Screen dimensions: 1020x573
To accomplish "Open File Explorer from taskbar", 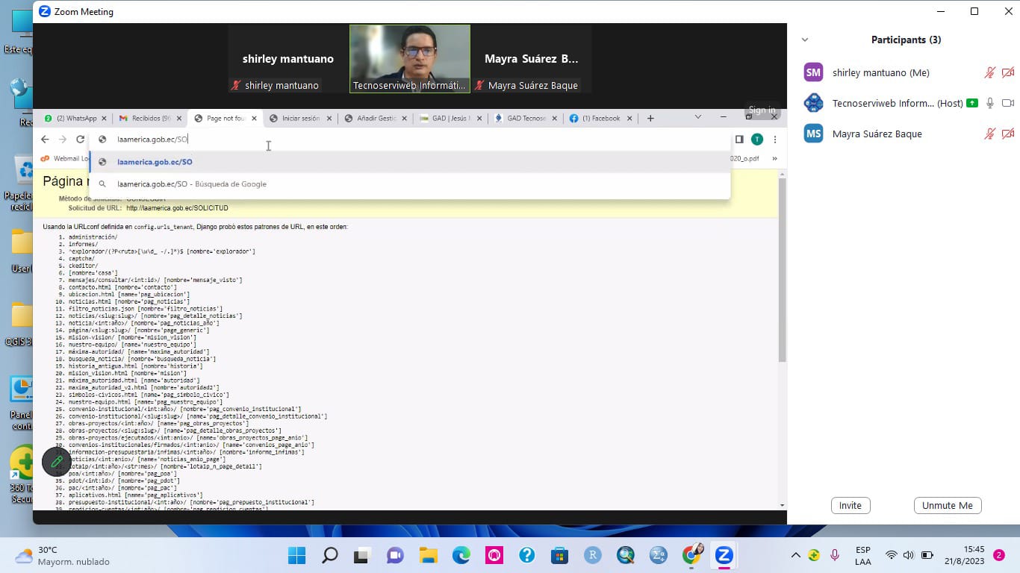I will click(x=428, y=555).
